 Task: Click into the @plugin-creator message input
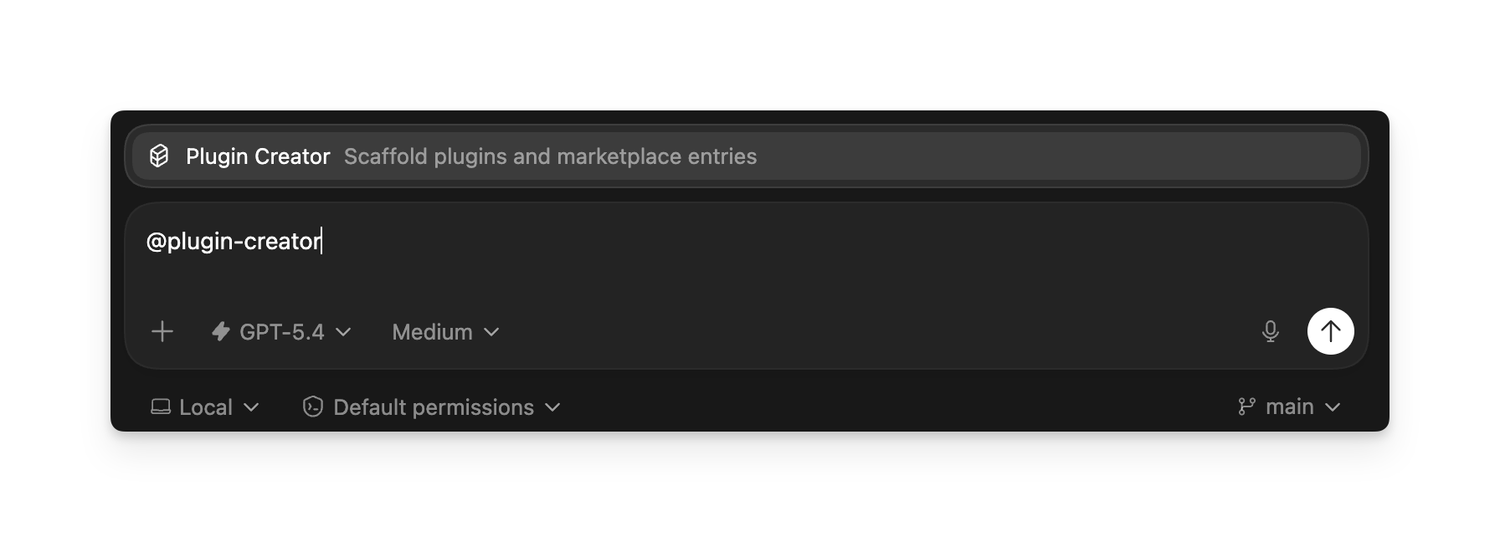point(670,251)
